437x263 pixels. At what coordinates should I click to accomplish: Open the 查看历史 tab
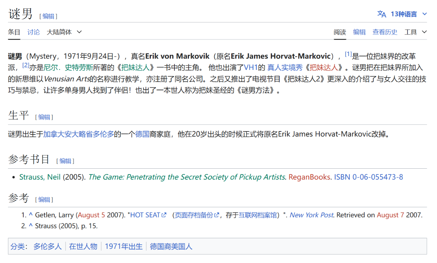point(385,32)
